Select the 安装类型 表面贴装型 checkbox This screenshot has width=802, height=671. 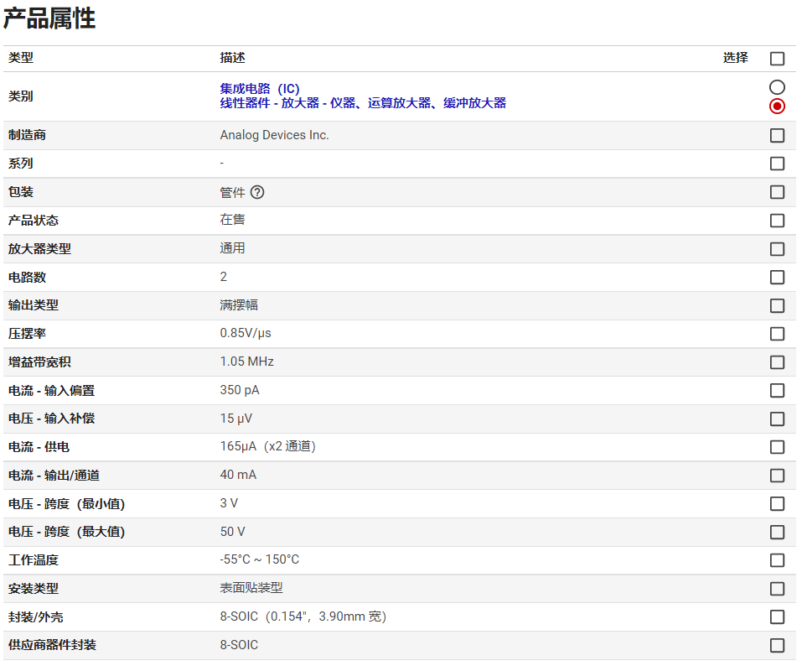pos(777,589)
